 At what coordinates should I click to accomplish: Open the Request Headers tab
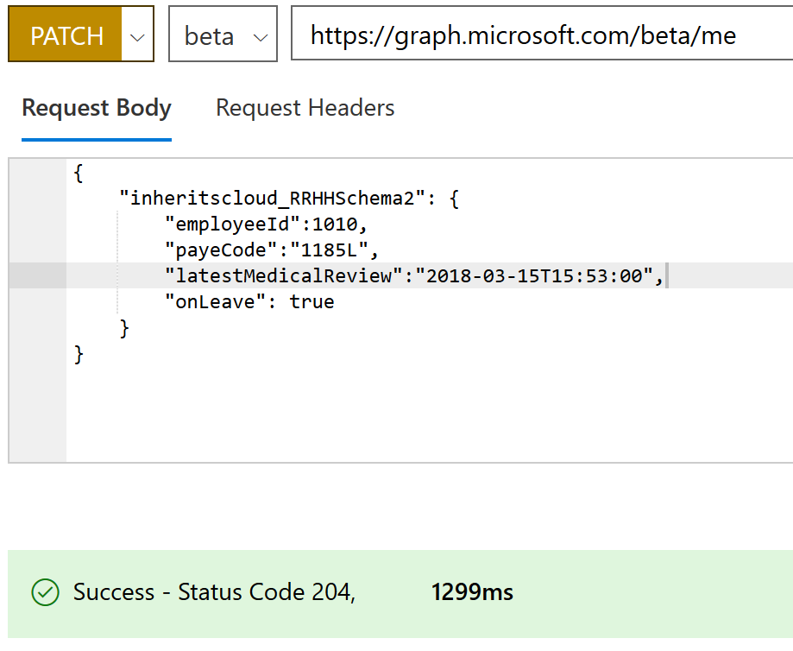[305, 108]
